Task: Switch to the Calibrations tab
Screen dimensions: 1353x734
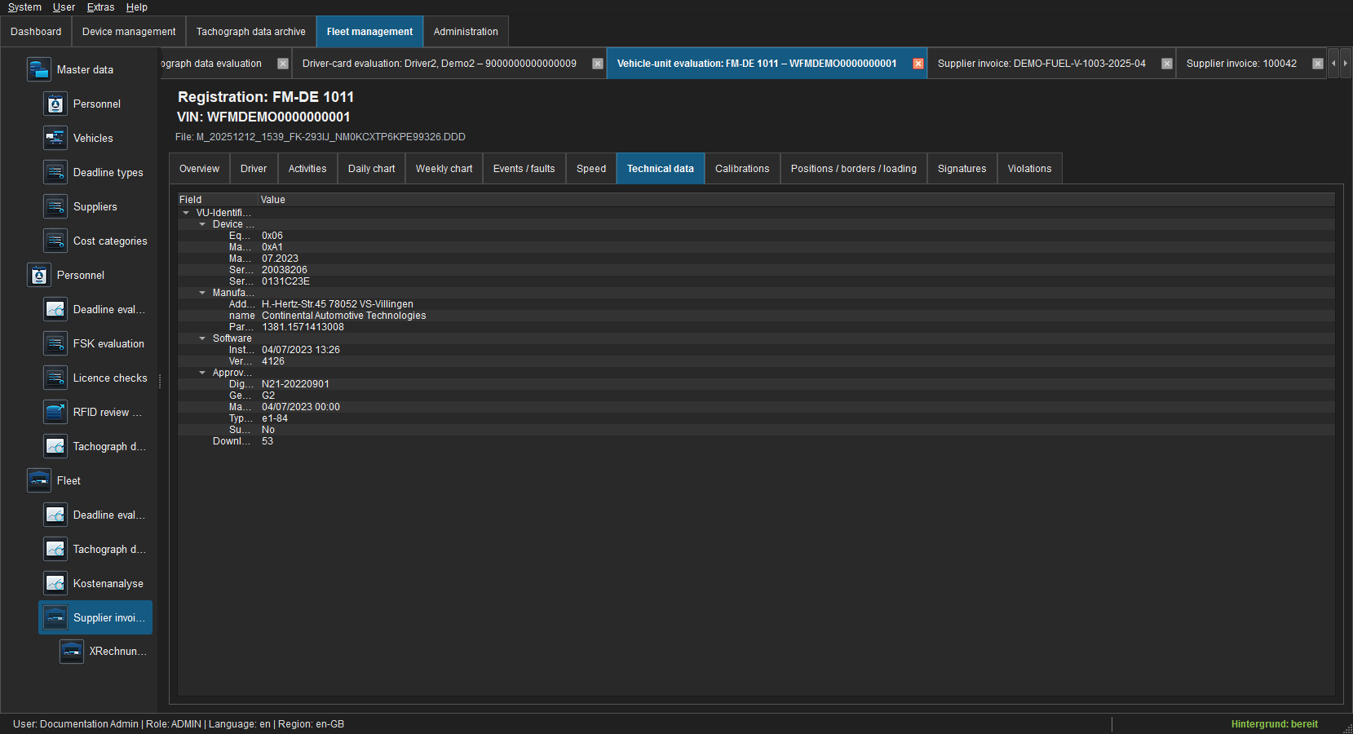Action: coord(742,169)
